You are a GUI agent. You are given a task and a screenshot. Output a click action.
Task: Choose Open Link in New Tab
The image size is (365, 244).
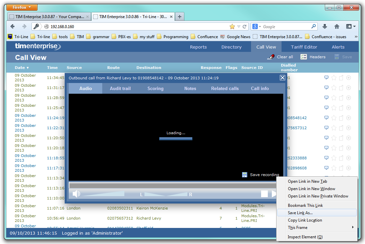pyautogui.click(x=317, y=181)
